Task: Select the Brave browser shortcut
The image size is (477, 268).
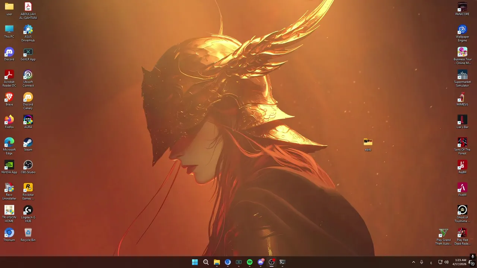Action: (9, 99)
